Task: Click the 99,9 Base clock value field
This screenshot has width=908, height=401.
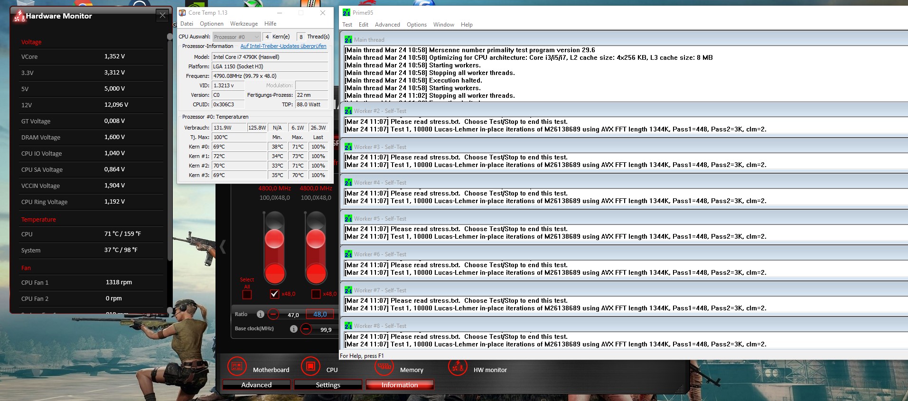Action: [x=326, y=329]
